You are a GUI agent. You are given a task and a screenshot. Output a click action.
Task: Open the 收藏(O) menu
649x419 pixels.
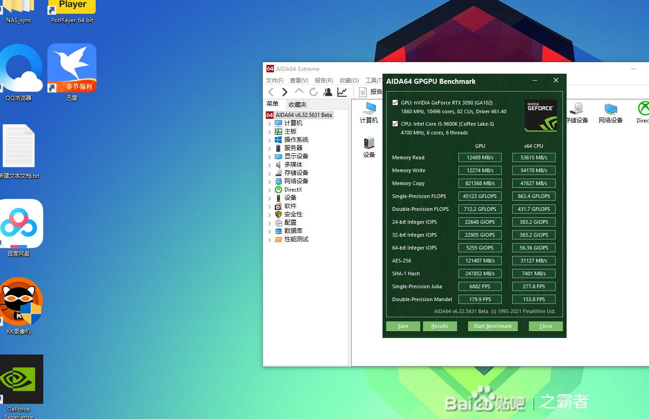point(349,81)
